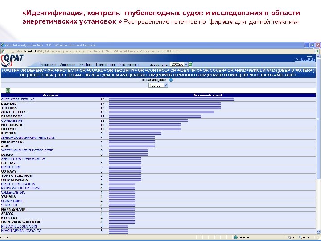
Task: Click the UNIV SHANGHAI assignee name
Action: pos(15,180)
